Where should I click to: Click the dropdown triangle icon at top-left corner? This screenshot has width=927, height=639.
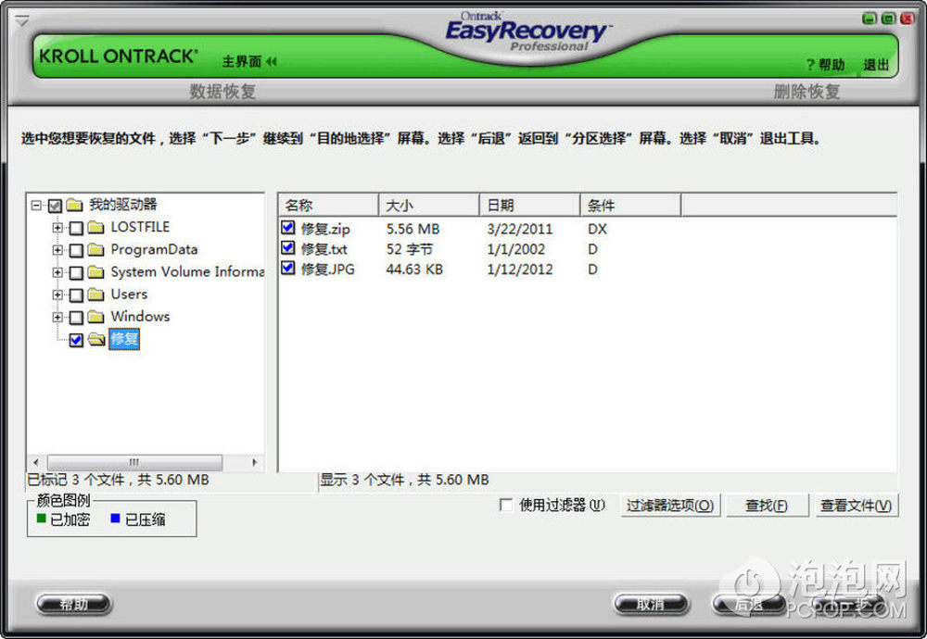point(22,21)
